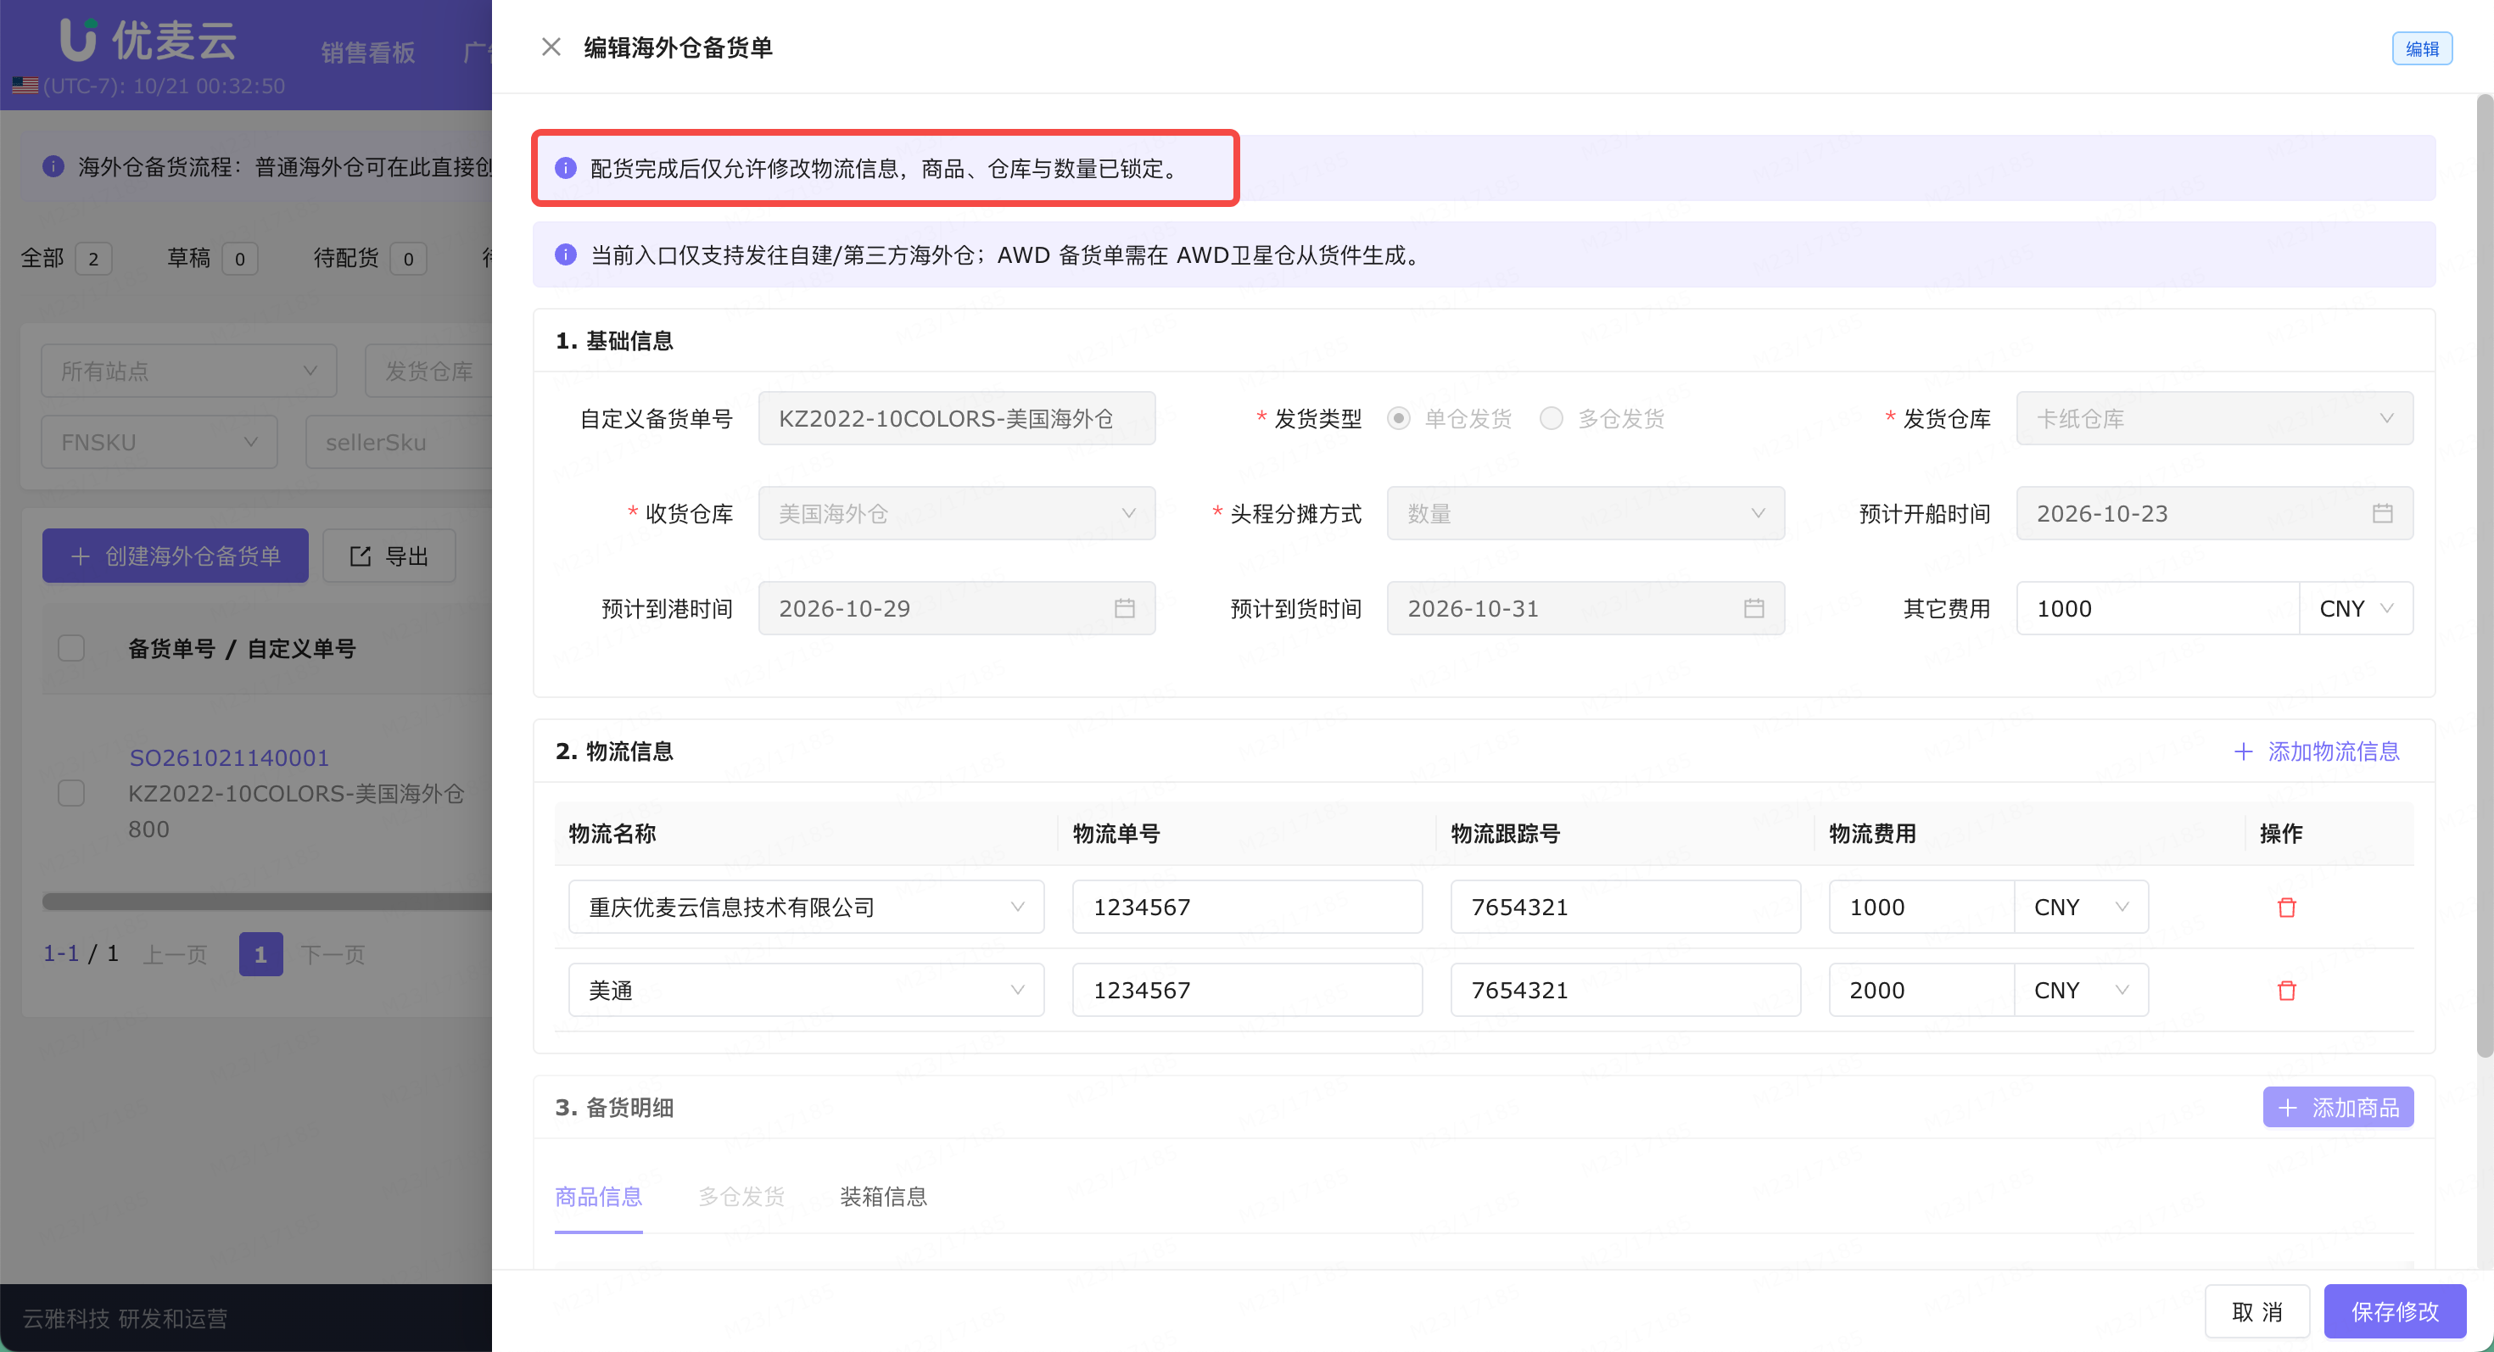The height and width of the screenshot is (1352, 2494).
Task: Click info icon beside 配货完成后 notice
Action: point(566,169)
